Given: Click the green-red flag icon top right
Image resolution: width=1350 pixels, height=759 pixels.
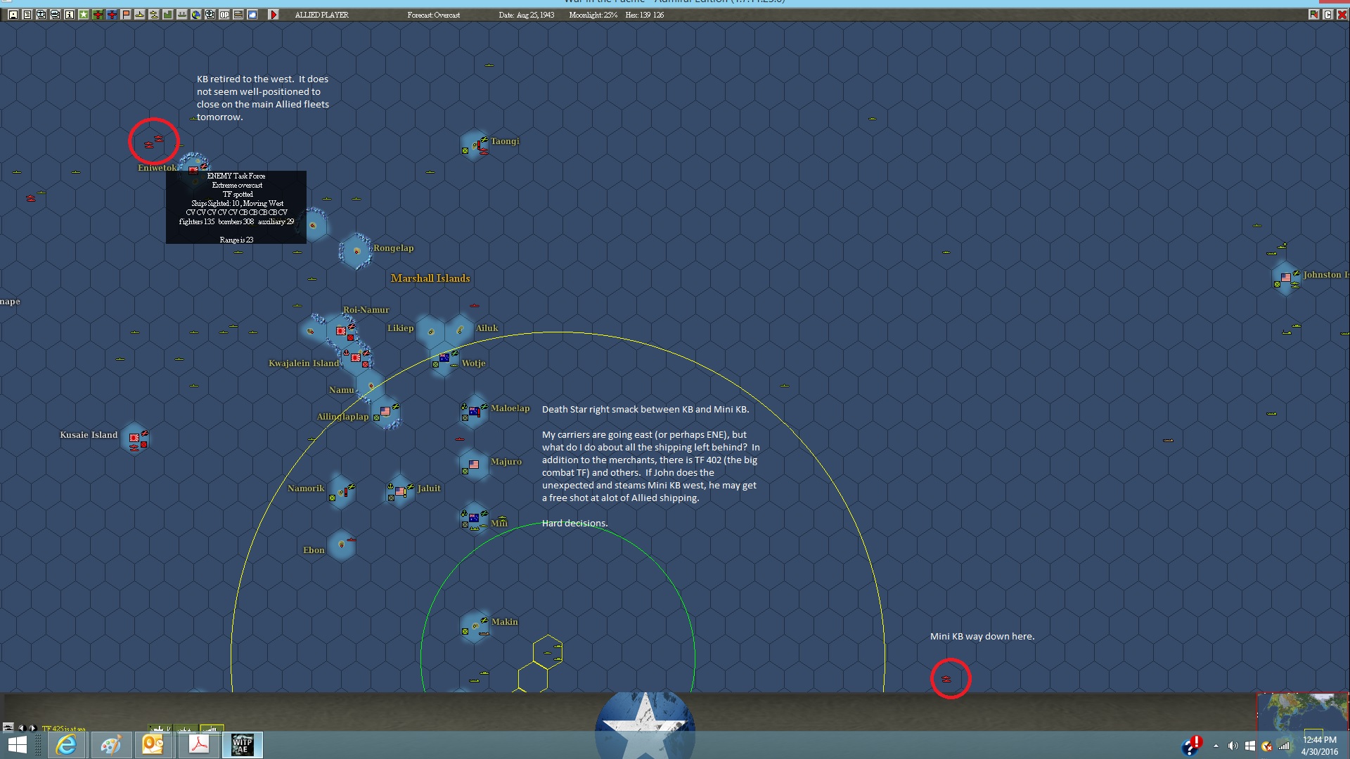Looking at the screenshot, I should (x=1313, y=15).
